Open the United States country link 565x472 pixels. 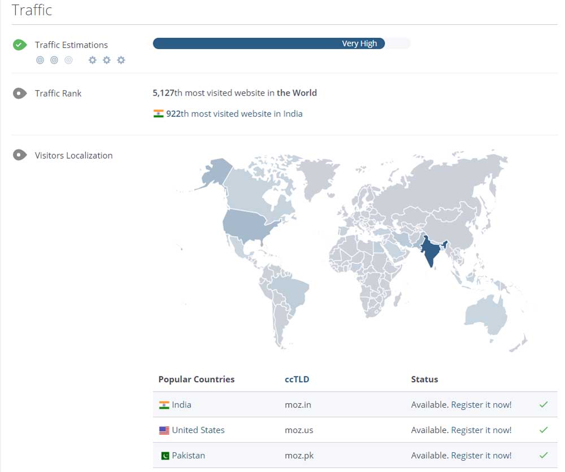click(x=198, y=430)
